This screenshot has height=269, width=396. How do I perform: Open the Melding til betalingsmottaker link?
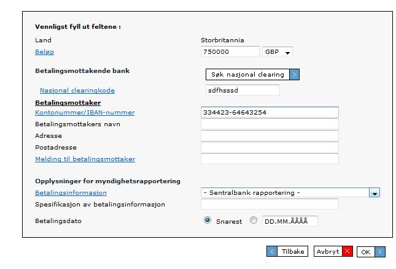85,159
